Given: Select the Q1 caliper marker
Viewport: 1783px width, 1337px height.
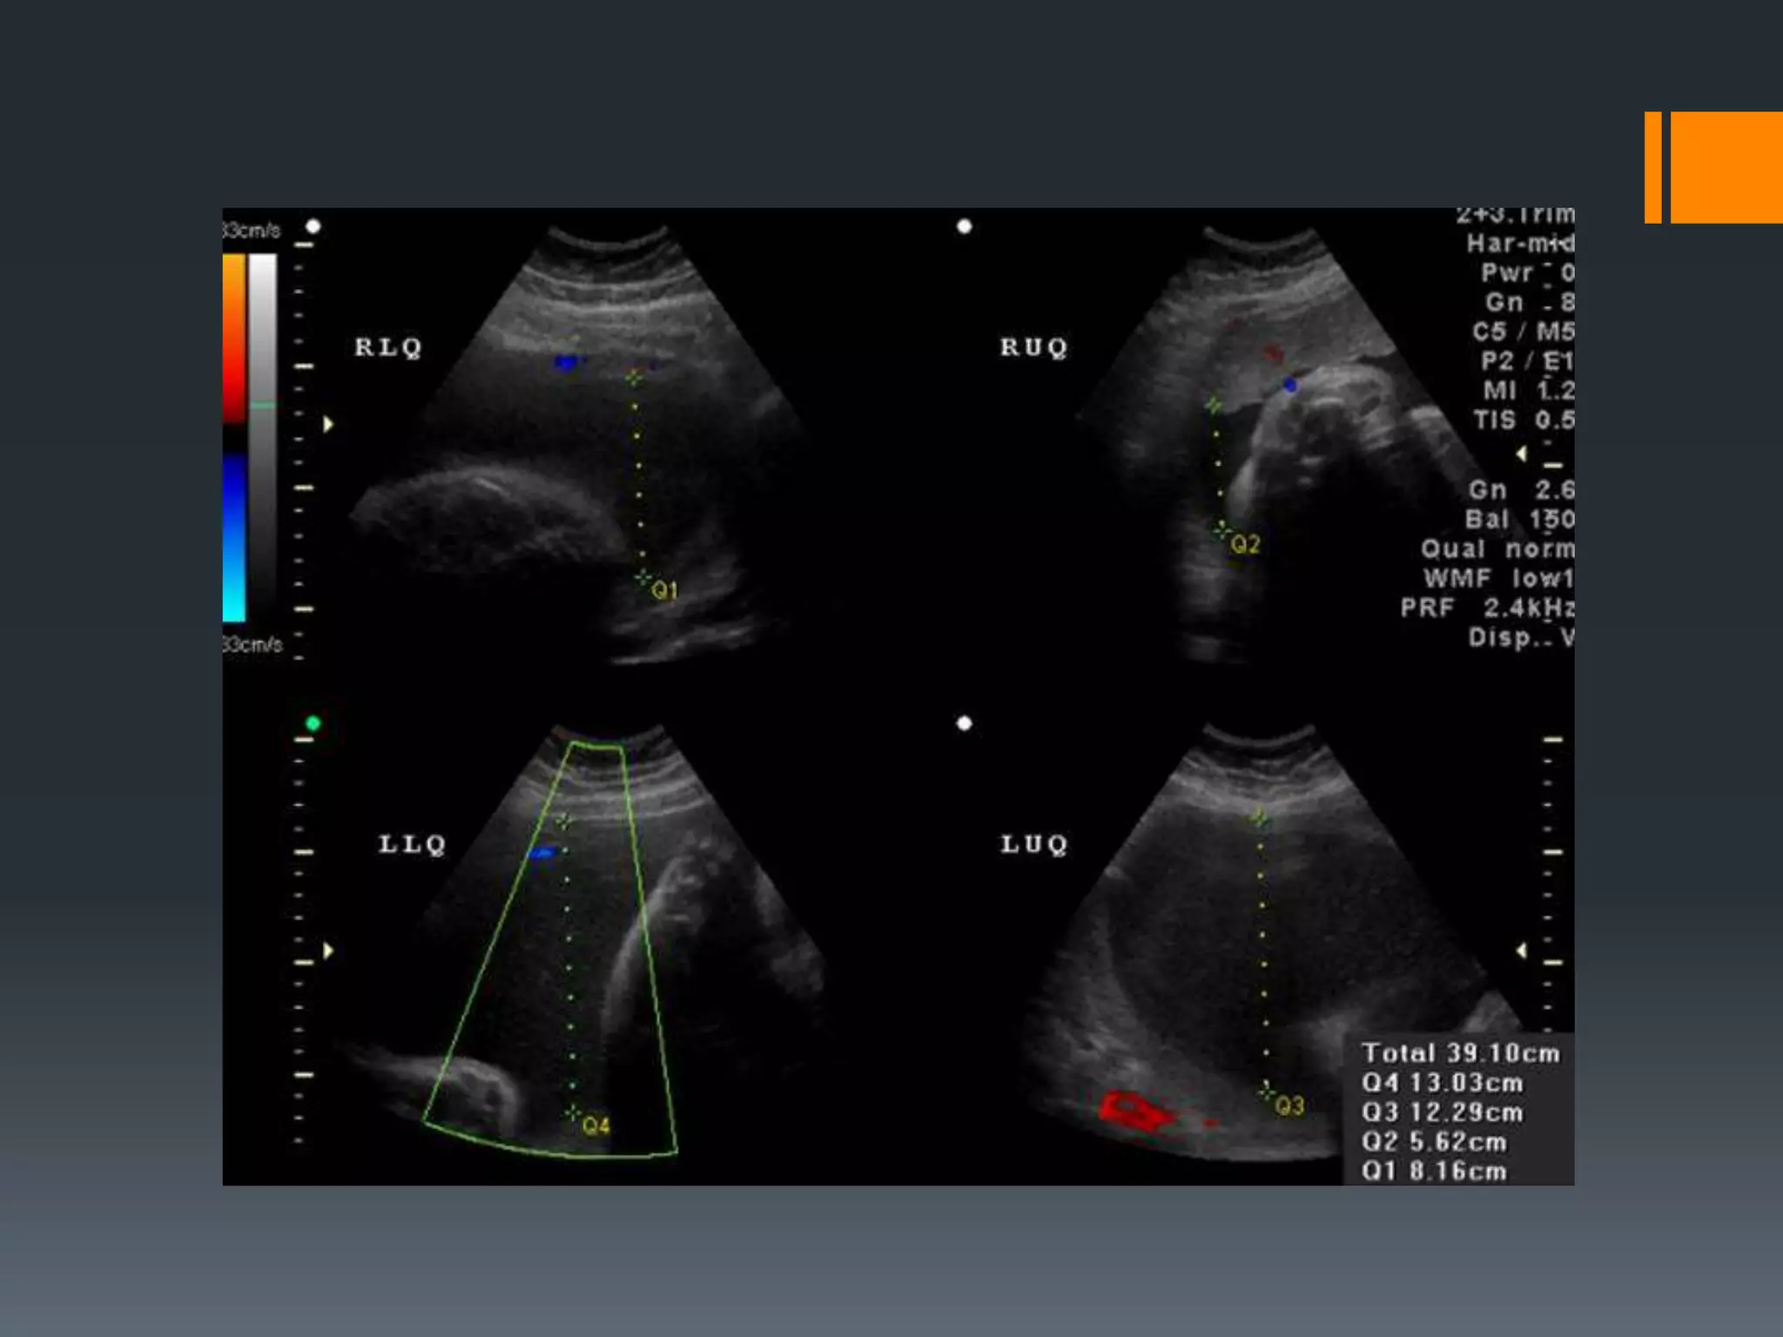Looking at the screenshot, I should pos(643,577).
